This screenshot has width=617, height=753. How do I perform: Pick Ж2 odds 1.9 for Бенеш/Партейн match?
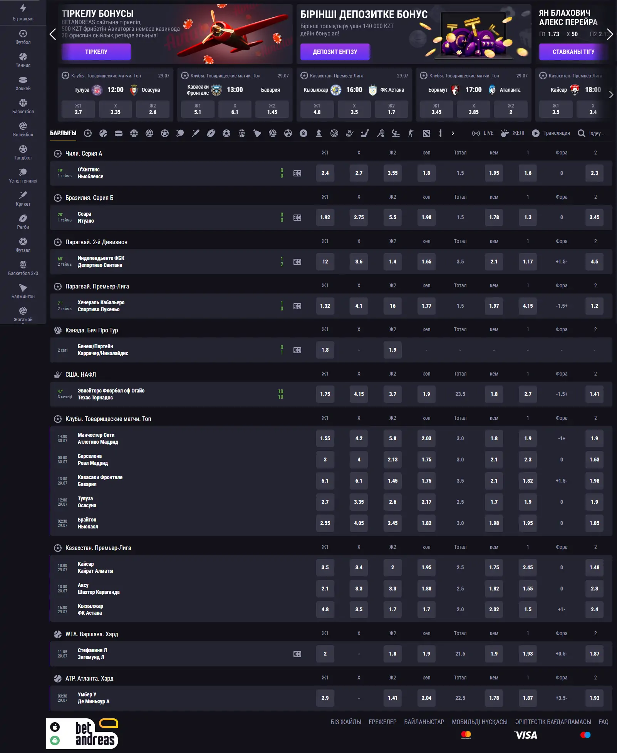392,350
